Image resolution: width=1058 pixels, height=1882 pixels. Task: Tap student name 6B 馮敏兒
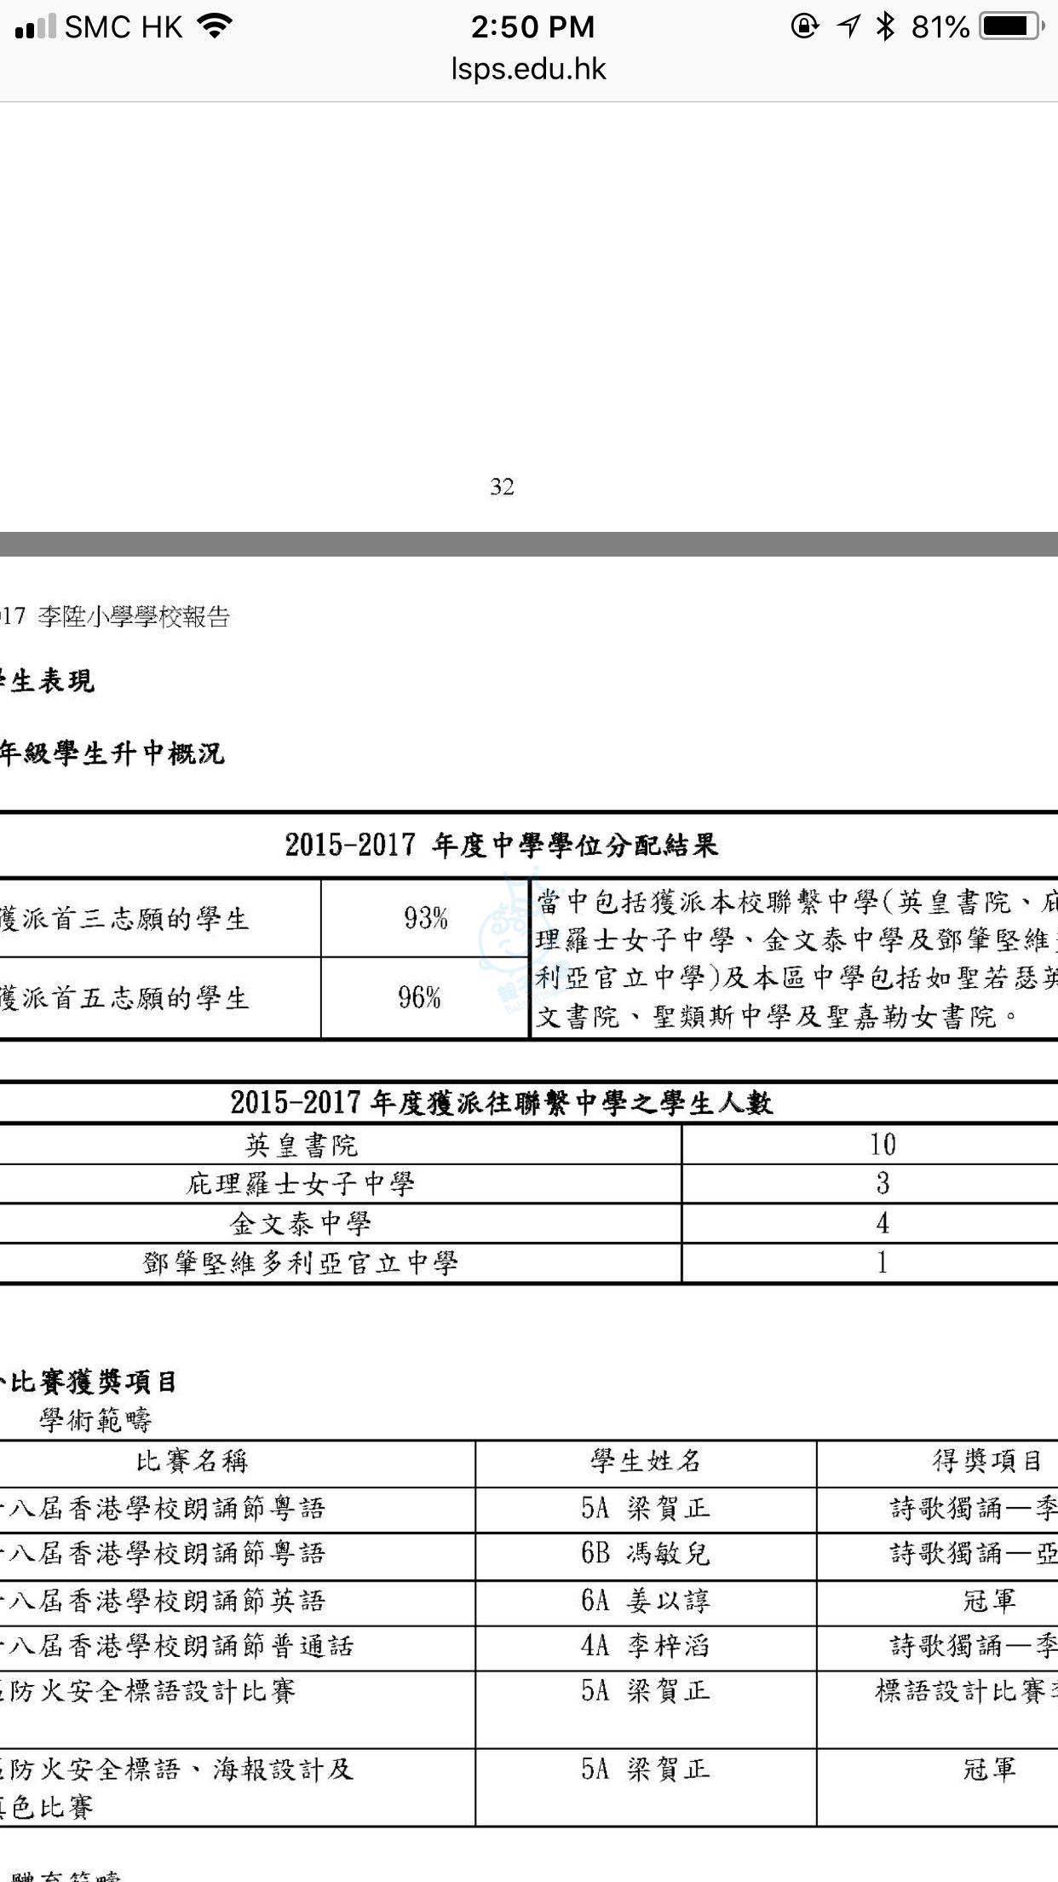click(x=646, y=1553)
